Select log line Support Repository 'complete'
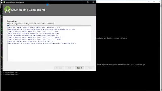 pyautogui.click(x=34, y=37)
